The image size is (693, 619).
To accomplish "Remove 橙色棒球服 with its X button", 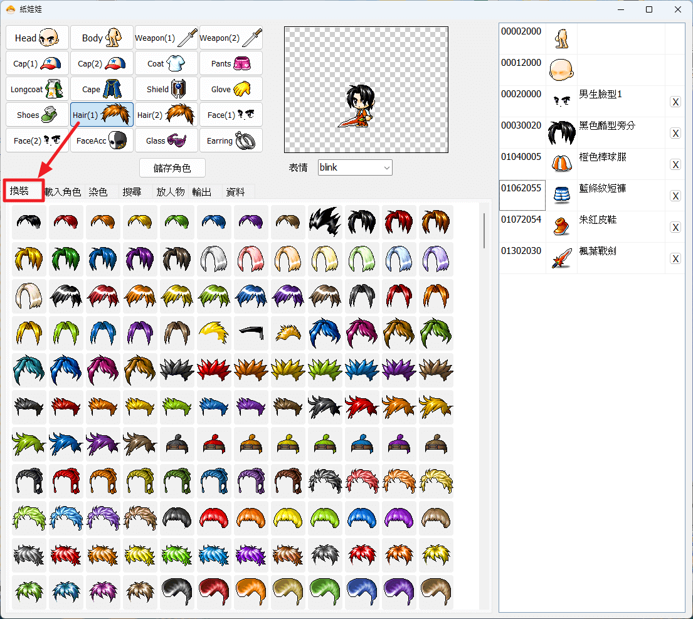I will coord(675,165).
